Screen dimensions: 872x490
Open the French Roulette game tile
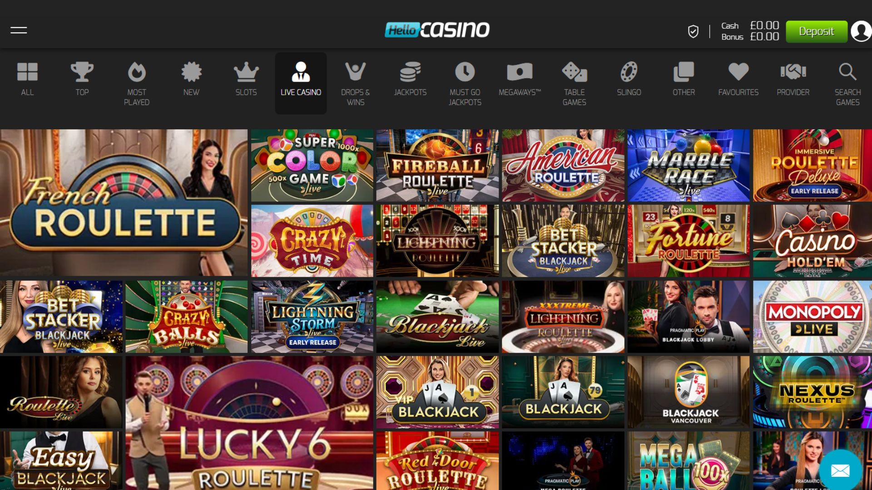[124, 203]
